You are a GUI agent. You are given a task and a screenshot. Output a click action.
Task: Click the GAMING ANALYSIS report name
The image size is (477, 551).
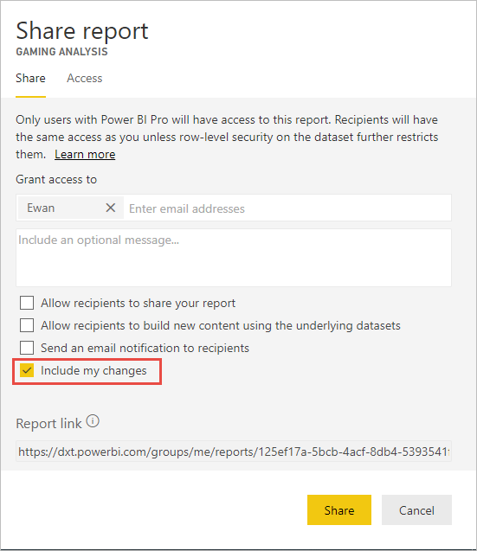62,52
